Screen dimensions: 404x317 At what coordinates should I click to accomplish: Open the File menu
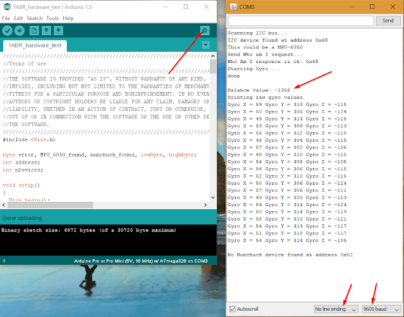(6, 18)
